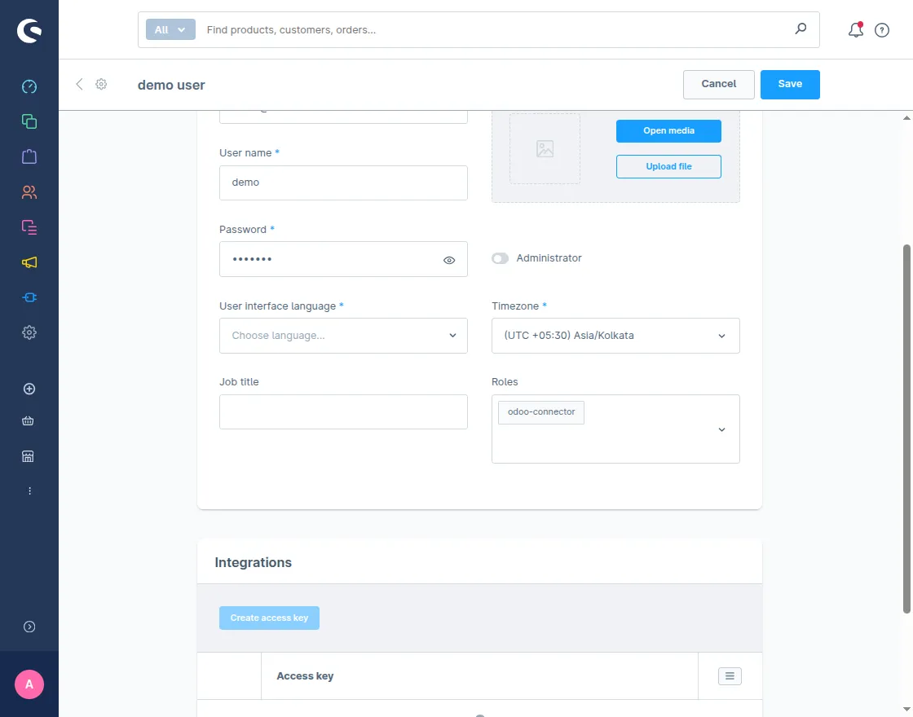This screenshot has height=717, width=913.
Task: Click the Save button
Action: coord(790,85)
